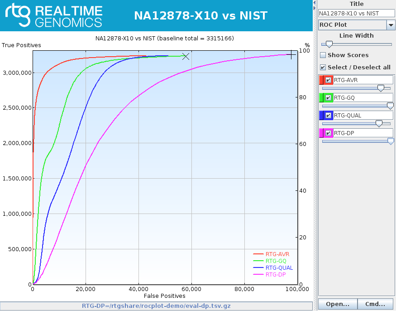Click the RTG-DP name field
The width and height of the screenshot is (396, 311).
(363, 133)
